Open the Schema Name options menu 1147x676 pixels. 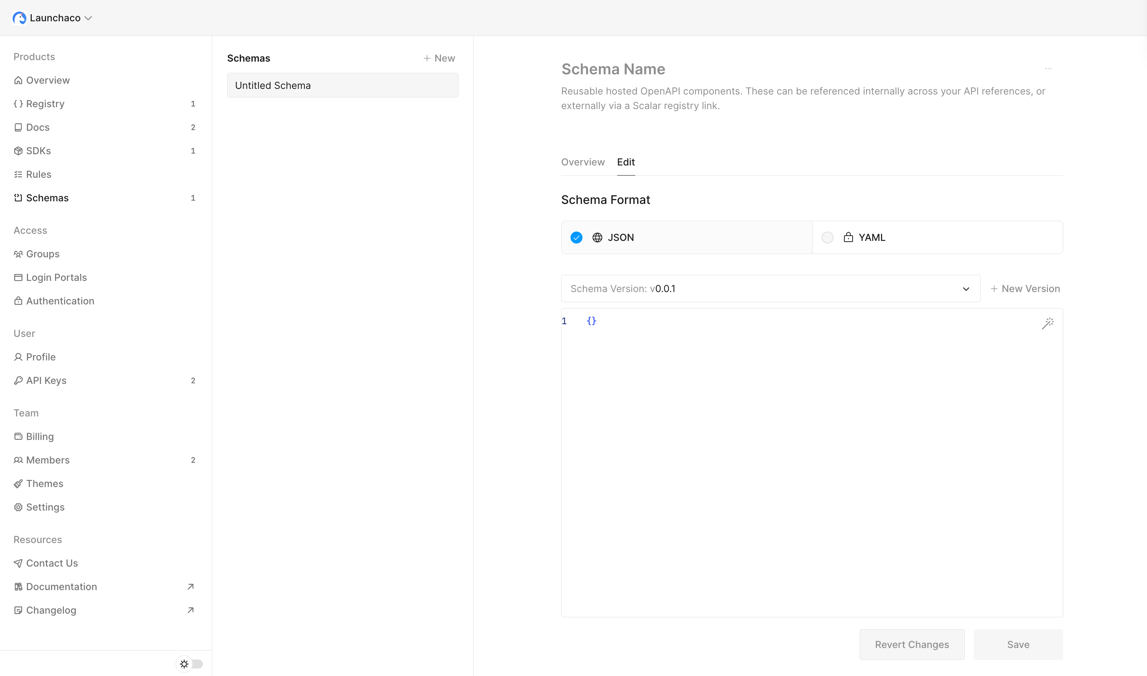(x=1048, y=69)
